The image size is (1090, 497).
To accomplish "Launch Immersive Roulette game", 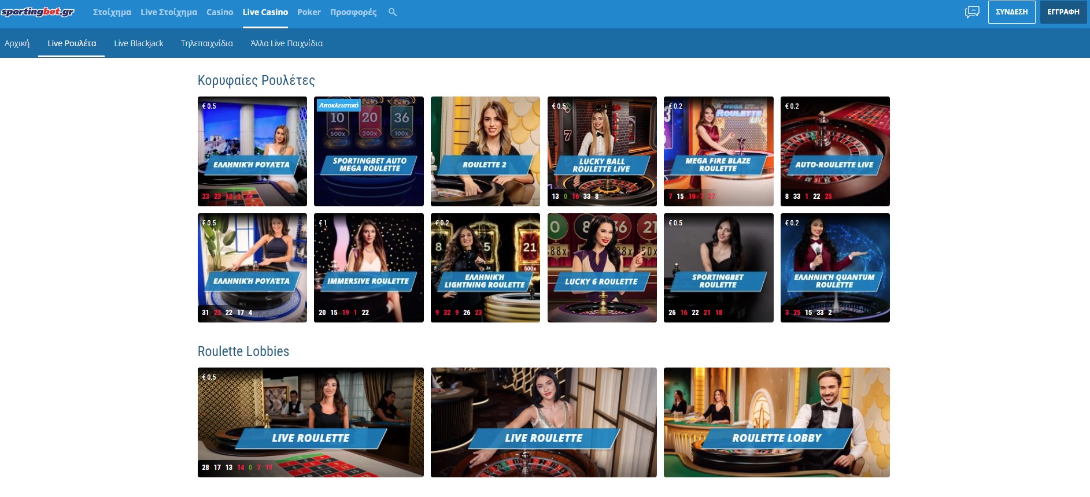I will [x=369, y=268].
